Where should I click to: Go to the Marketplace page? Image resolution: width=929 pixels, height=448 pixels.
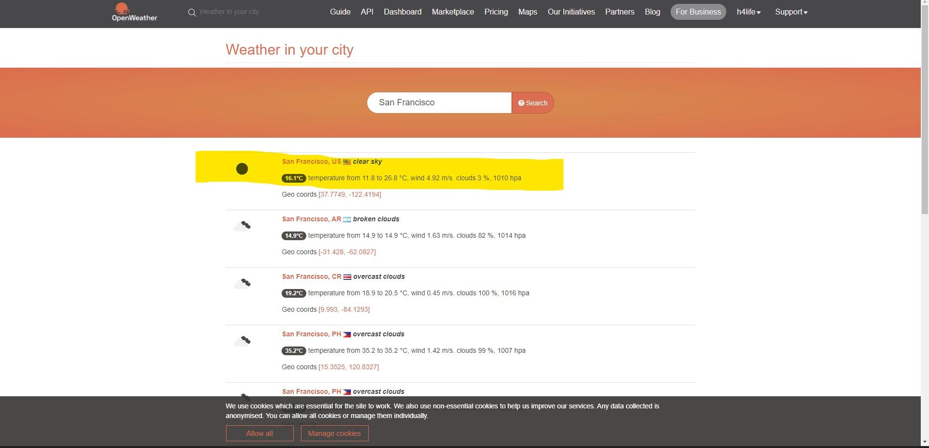(x=453, y=12)
